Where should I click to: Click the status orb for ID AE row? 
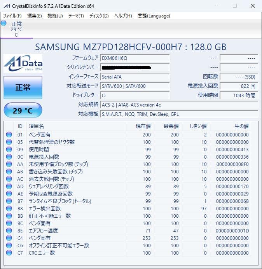[9, 194]
